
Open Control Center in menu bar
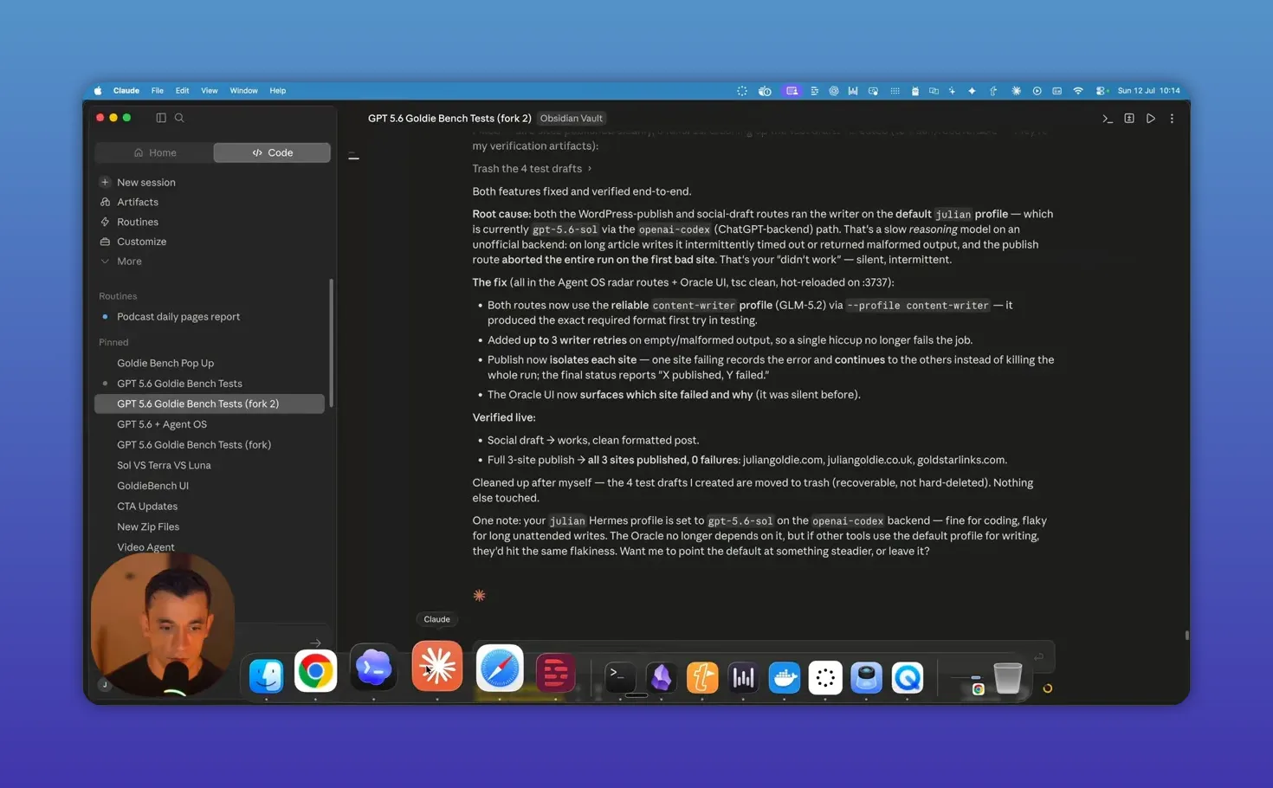point(1101,91)
